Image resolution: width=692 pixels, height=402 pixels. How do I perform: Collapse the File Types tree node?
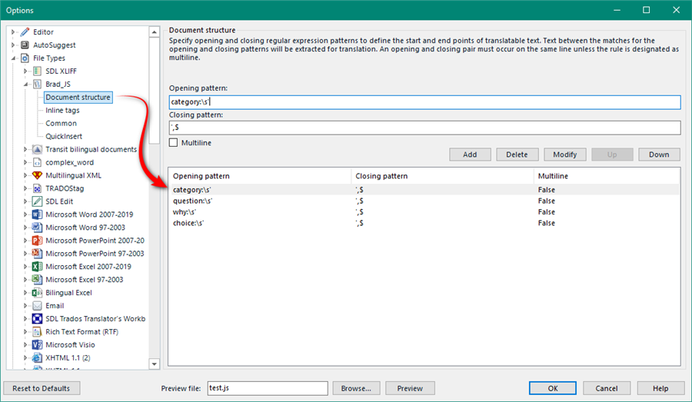(13, 58)
